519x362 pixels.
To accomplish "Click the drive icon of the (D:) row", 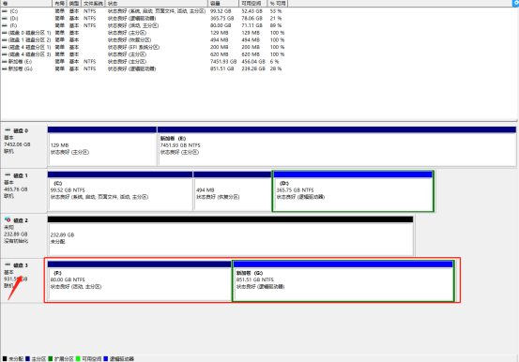I will point(5,19).
